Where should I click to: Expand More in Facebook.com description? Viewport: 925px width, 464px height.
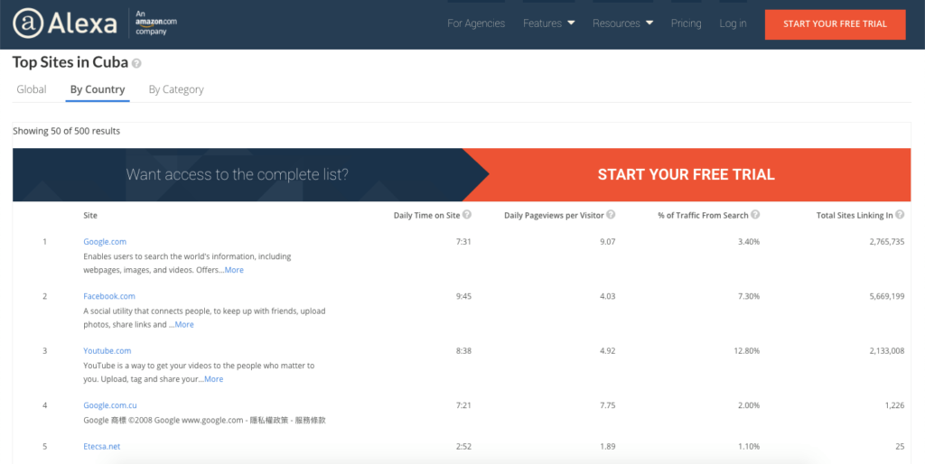click(184, 324)
